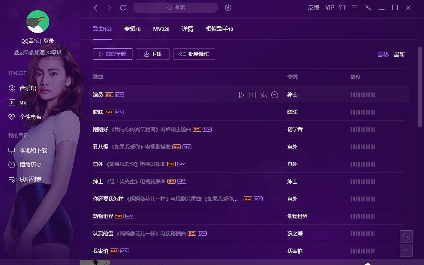Play the song 演员 with its row play icon
The image size is (424, 265).
(242, 95)
